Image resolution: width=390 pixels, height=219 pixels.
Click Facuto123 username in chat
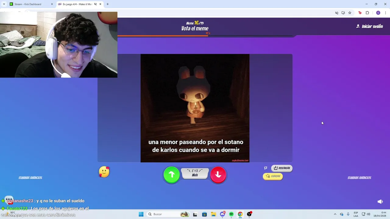coord(17,208)
